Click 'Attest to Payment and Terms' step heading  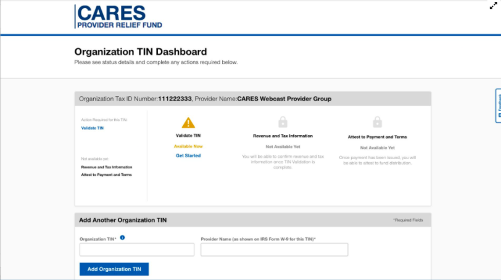coord(378,137)
